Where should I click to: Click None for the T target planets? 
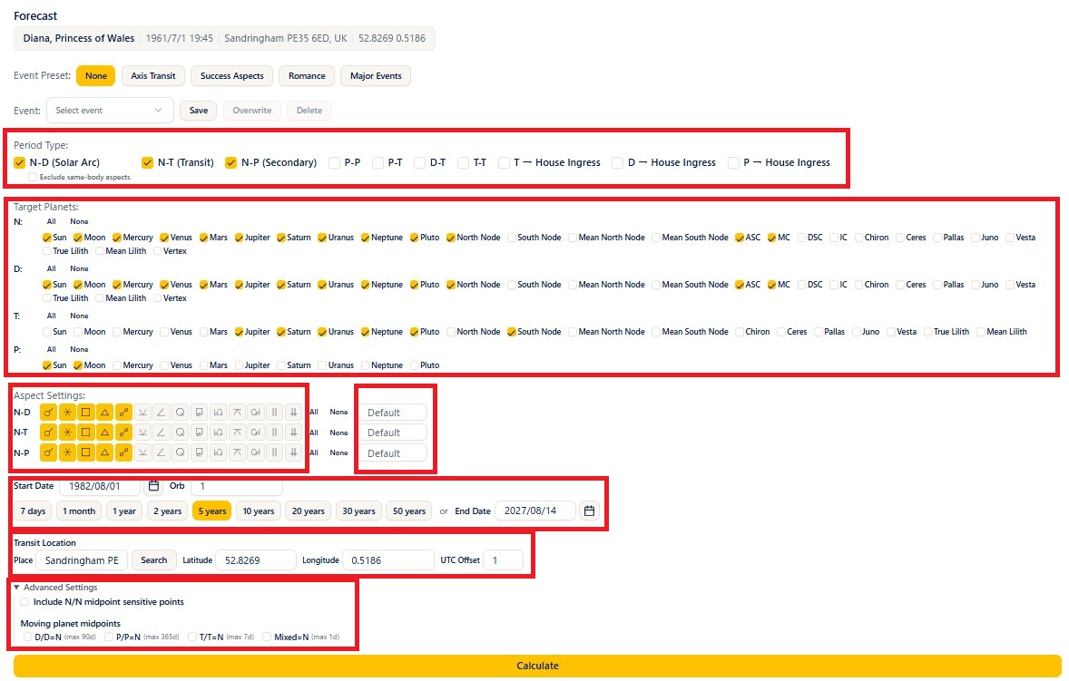[79, 316]
